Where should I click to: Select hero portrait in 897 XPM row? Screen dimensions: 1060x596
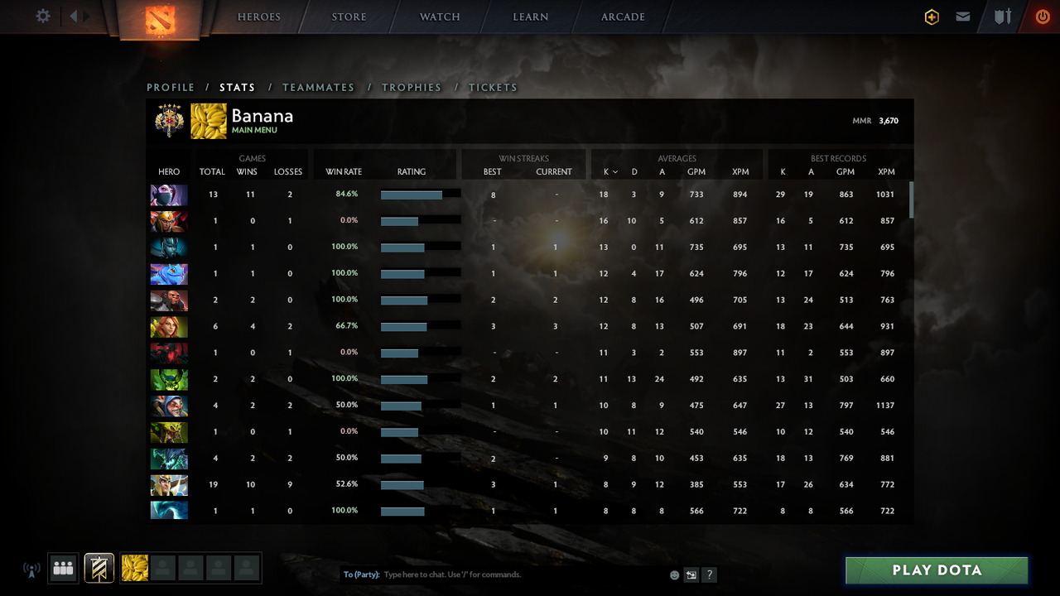coord(169,353)
